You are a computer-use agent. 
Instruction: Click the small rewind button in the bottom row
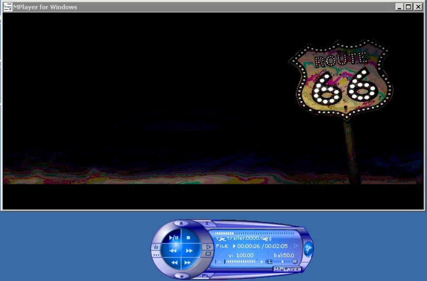click(x=175, y=262)
